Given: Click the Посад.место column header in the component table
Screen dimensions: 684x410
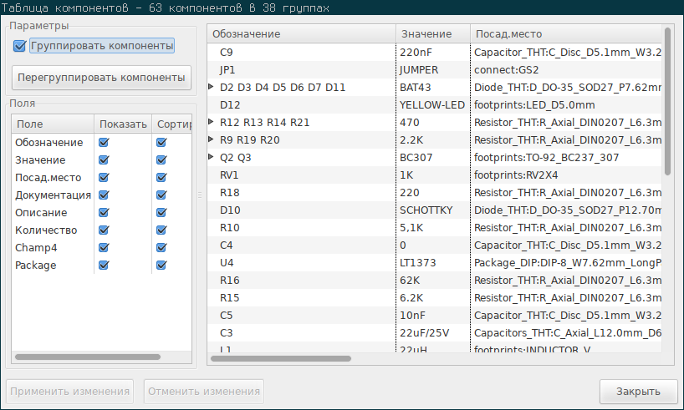Looking at the screenshot, I should coord(566,34).
